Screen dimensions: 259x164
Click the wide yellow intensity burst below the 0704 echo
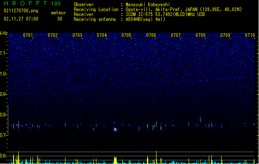coord(115,160)
